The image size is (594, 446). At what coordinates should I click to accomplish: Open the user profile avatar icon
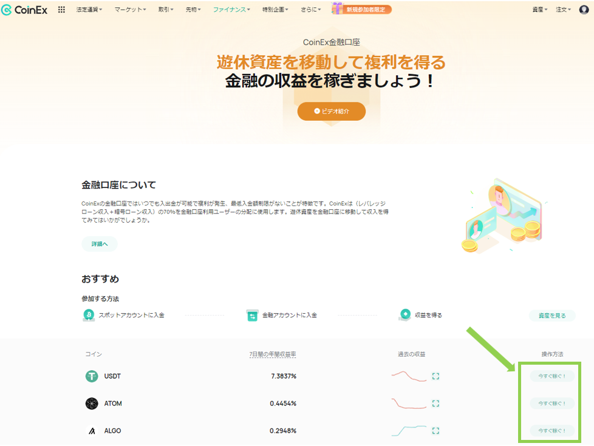point(584,10)
